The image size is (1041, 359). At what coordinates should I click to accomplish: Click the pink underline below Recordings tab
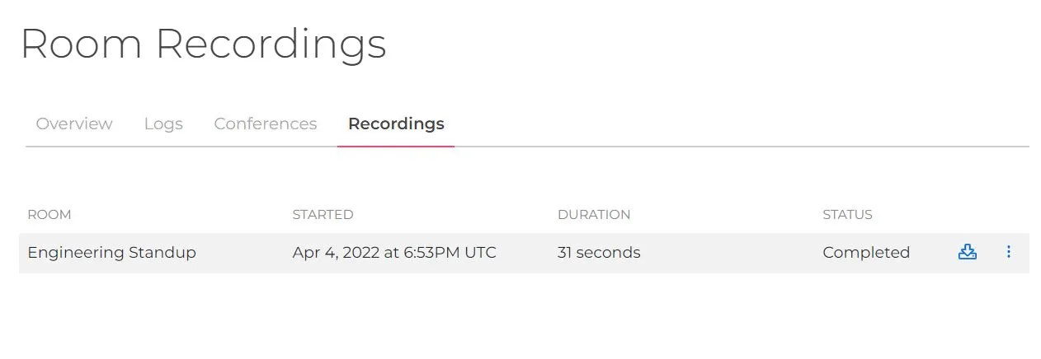(x=396, y=146)
